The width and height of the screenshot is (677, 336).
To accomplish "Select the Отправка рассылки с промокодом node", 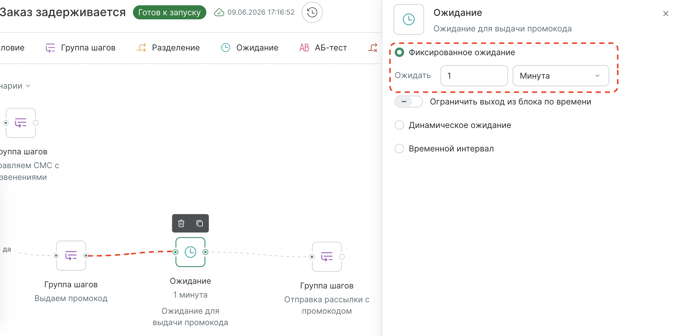I will (x=327, y=257).
